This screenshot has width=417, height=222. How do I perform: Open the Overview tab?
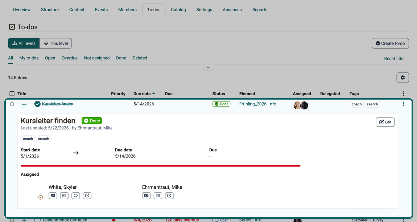click(22, 9)
